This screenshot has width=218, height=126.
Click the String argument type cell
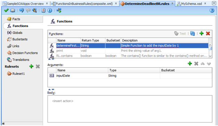[134, 75]
